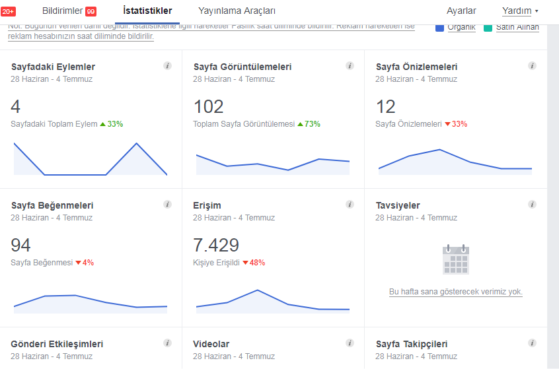Open the Bildirimler tab
This screenshot has width=559, height=369.
[x=62, y=11]
